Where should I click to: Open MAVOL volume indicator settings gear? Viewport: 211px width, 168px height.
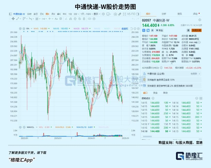click(20, 127)
